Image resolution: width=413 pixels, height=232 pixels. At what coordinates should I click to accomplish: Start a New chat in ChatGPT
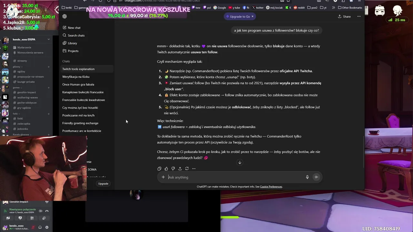click(x=72, y=28)
